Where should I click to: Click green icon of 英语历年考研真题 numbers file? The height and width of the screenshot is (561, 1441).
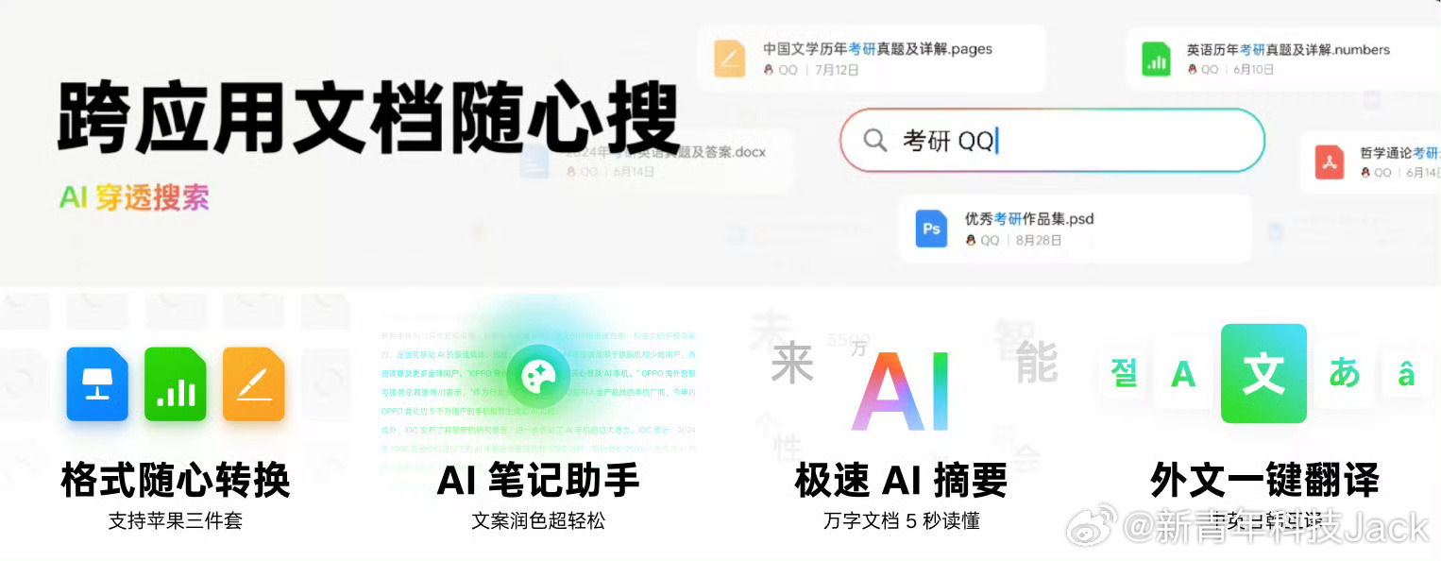pyautogui.click(x=1156, y=59)
